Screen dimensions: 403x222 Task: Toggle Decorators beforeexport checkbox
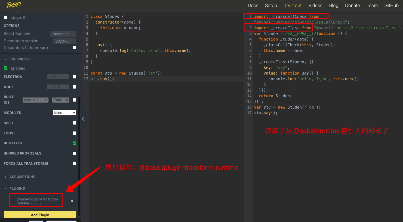(74, 48)
